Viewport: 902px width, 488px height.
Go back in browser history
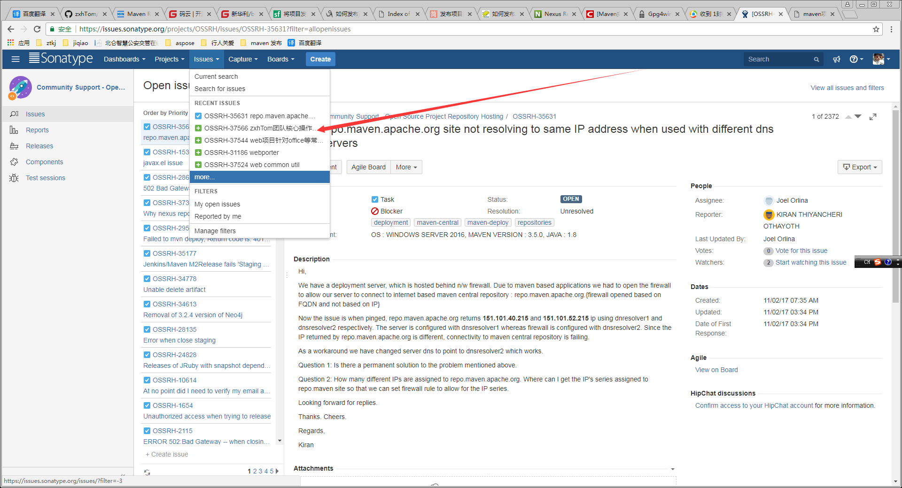click(11, 29)
